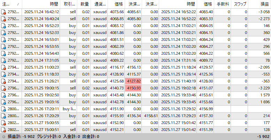Click the order icon in the 11:00:23 sell row
The height and width of the screenshot is (140, 271).
pyautogui.click(x=4, y=67)
